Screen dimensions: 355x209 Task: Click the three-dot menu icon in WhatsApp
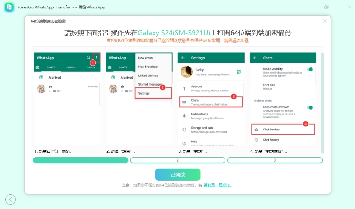pos(96,58)
